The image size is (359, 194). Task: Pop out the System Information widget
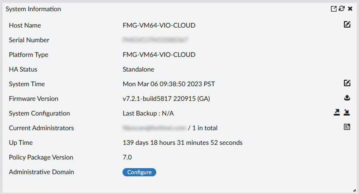(334, 9)
